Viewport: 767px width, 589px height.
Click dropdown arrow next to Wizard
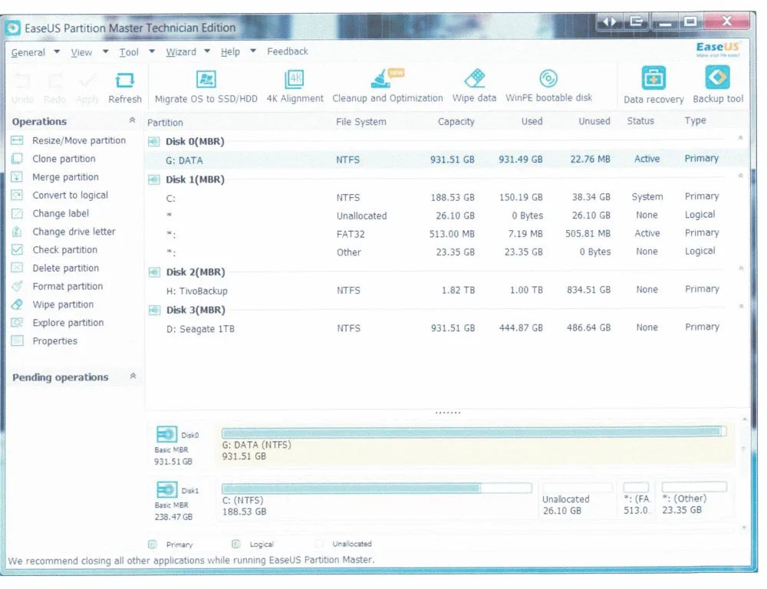point(207,51)
